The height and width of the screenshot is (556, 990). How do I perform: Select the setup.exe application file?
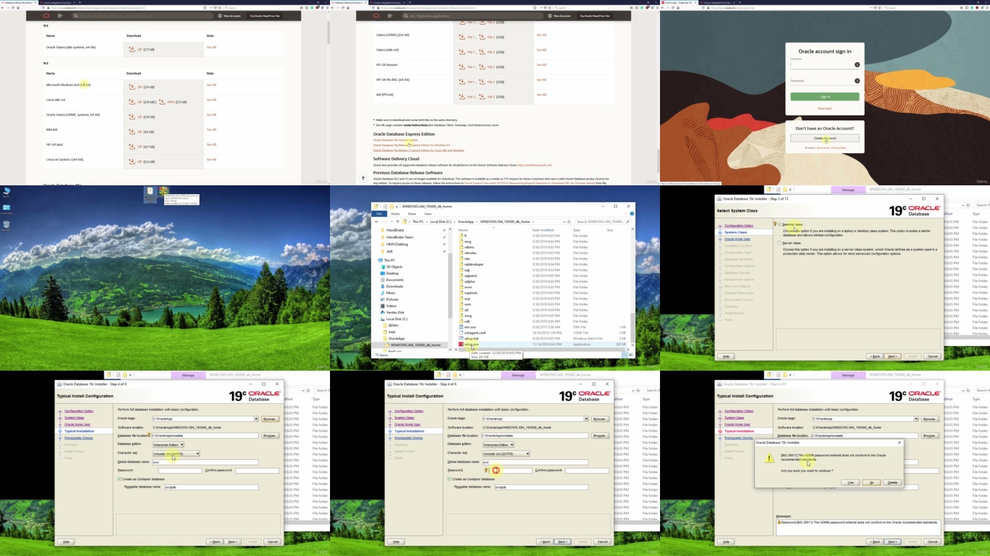471,344
